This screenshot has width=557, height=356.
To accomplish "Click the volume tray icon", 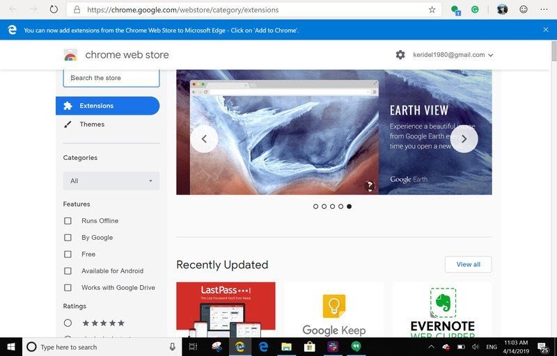I will [x=476, y=347].
